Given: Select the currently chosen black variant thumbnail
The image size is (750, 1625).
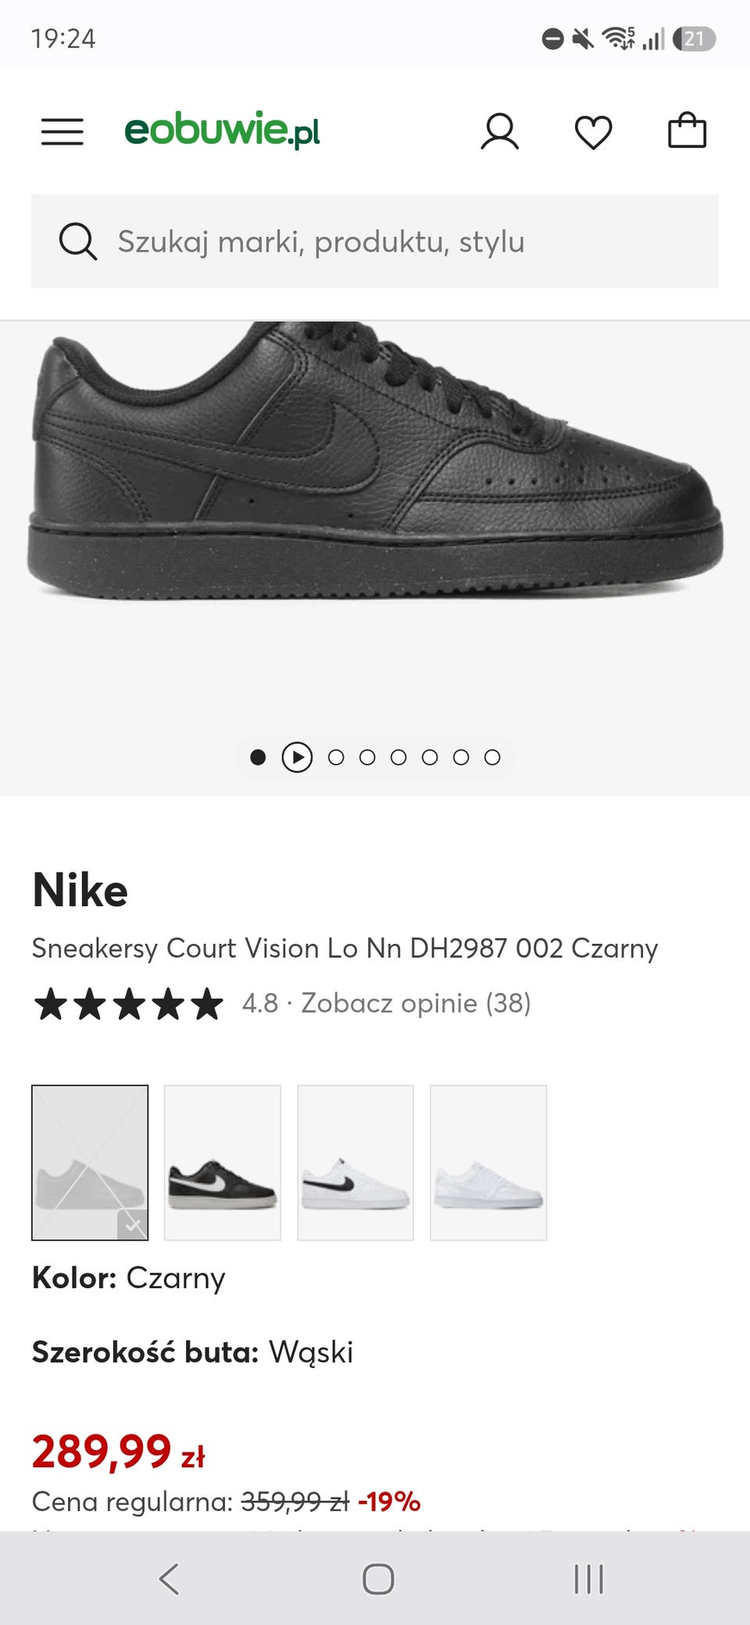Looking at the screenshot, I should (x=90, y=1162).
